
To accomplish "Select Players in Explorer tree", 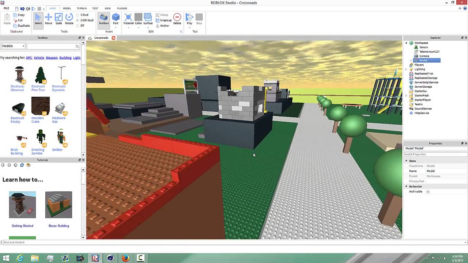I will pyautogui.click(x=419, y=65).
